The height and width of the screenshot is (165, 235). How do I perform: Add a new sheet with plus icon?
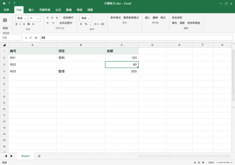39,156
